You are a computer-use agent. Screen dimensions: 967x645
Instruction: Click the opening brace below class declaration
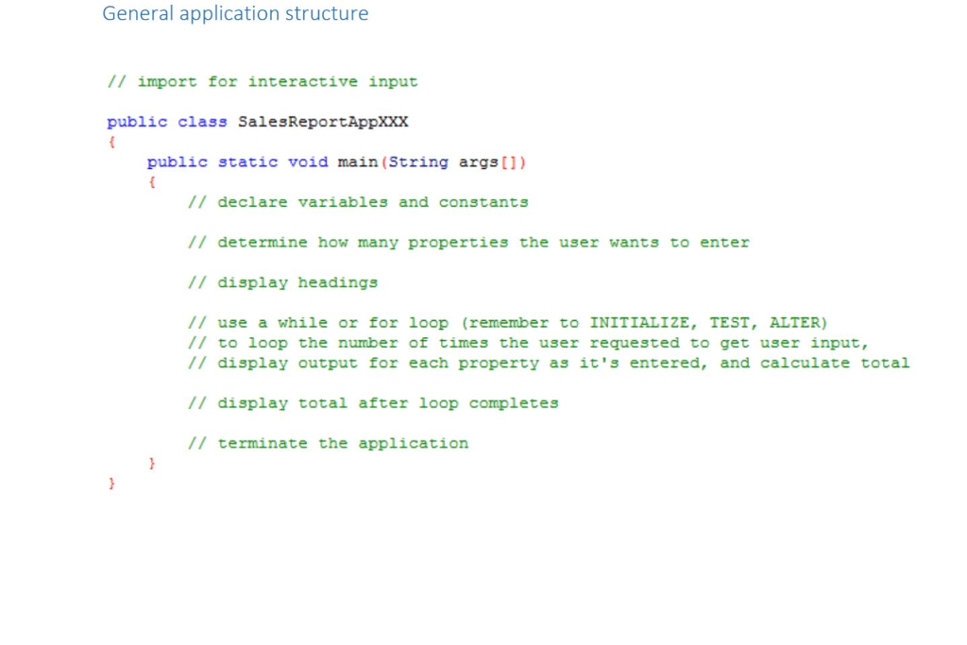click(x=110, y=142)
